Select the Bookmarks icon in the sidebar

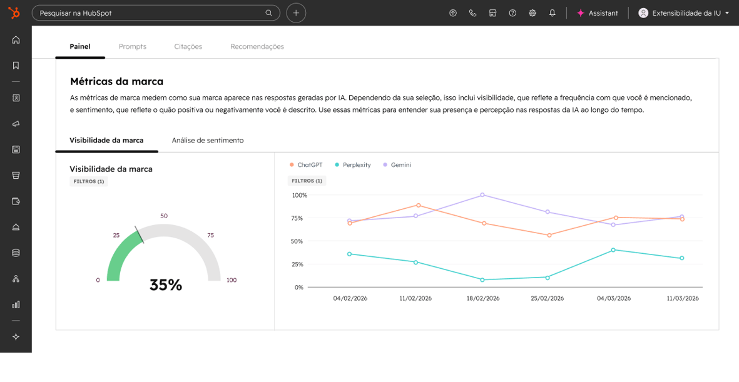point(16,65)
